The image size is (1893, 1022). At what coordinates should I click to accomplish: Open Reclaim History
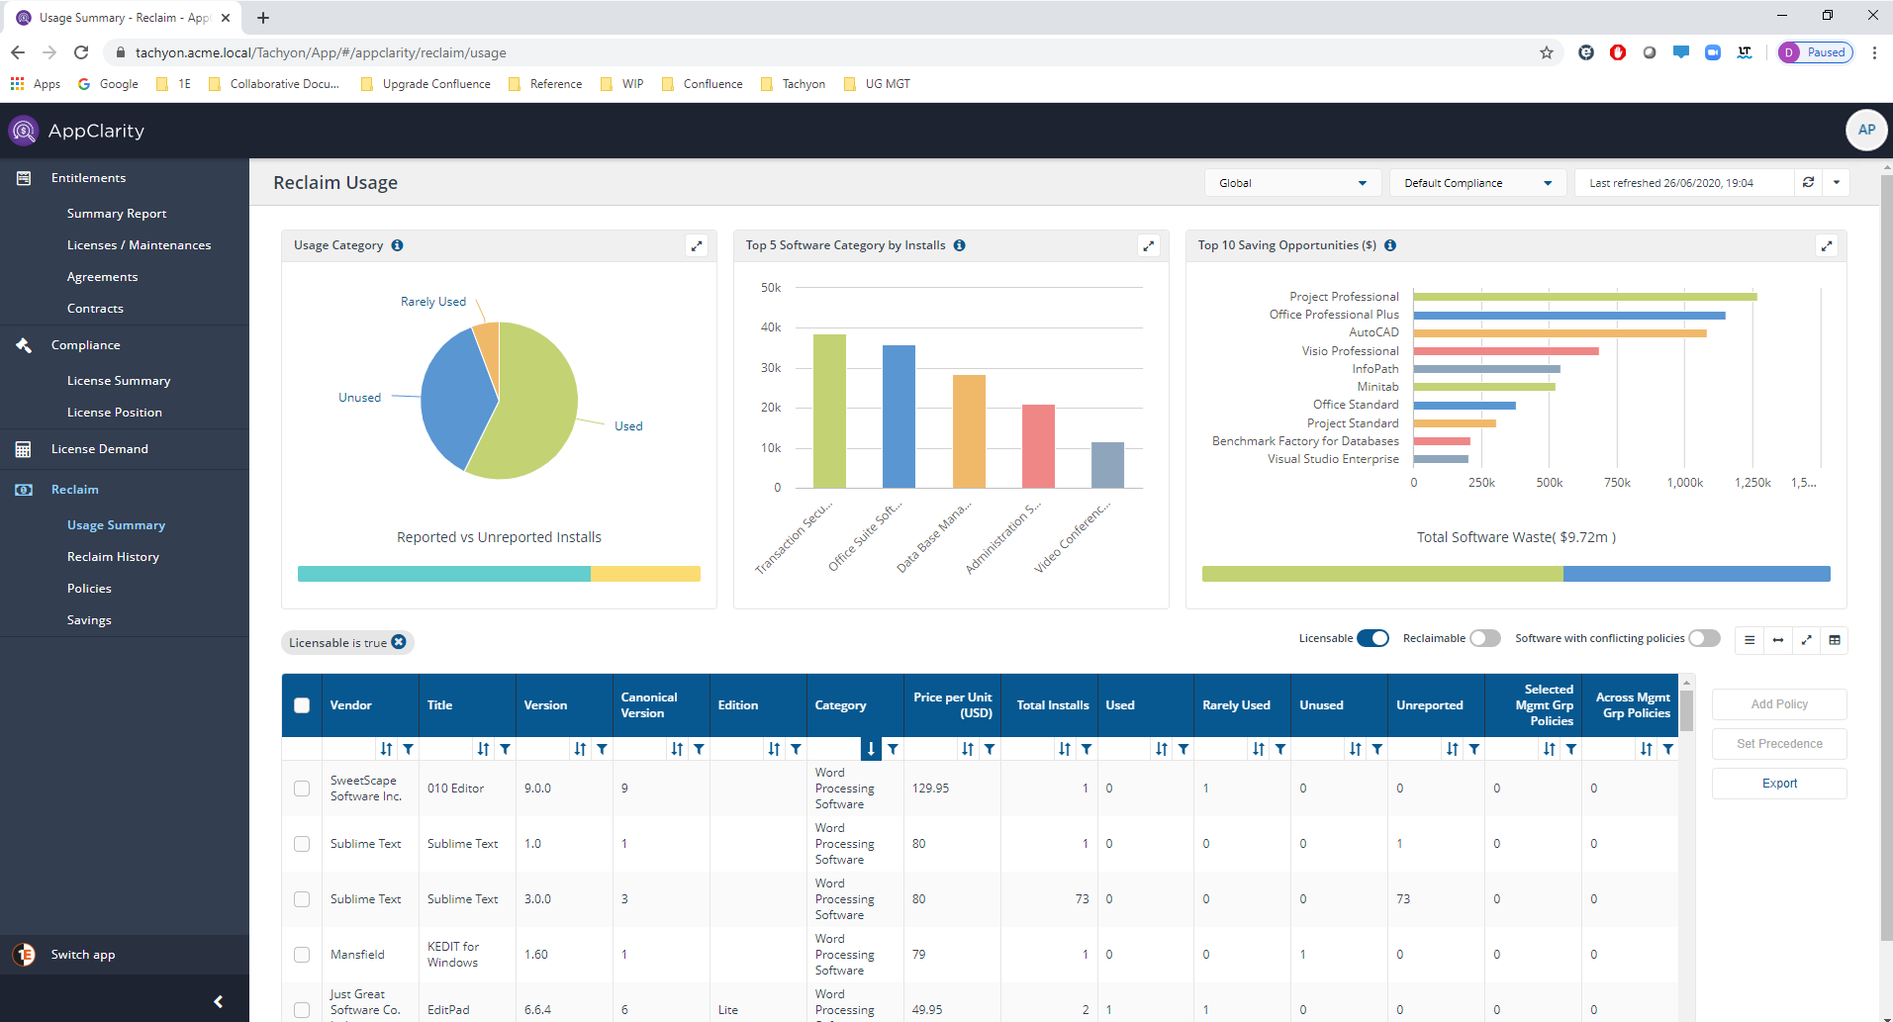click(x=113, y=557)
